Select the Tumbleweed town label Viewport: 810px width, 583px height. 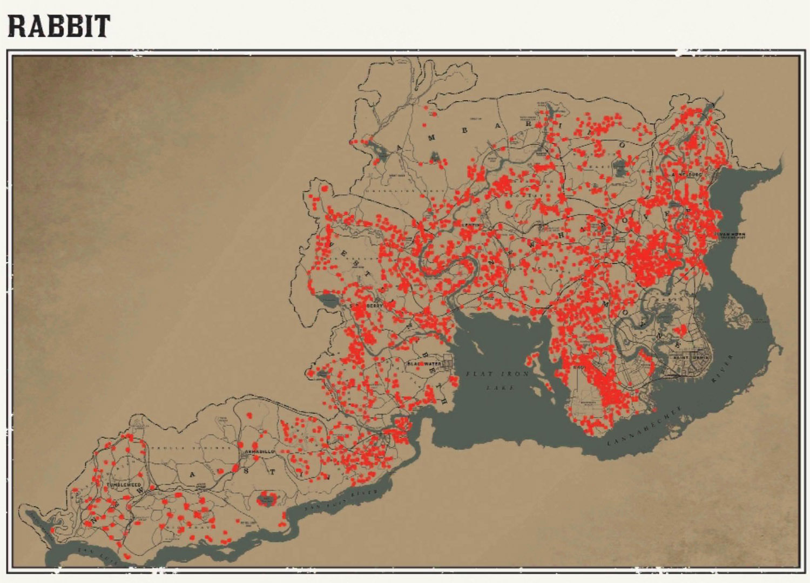[124, 485]
